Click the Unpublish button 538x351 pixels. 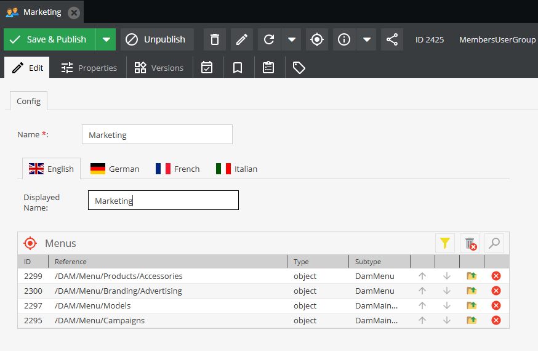click(157, 39)
